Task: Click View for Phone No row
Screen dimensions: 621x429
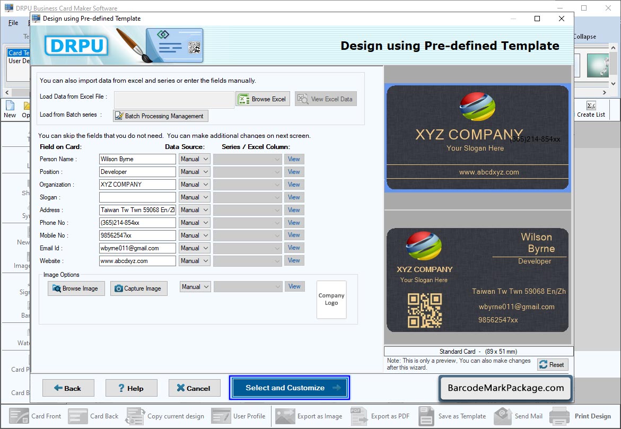Action: 294,223
